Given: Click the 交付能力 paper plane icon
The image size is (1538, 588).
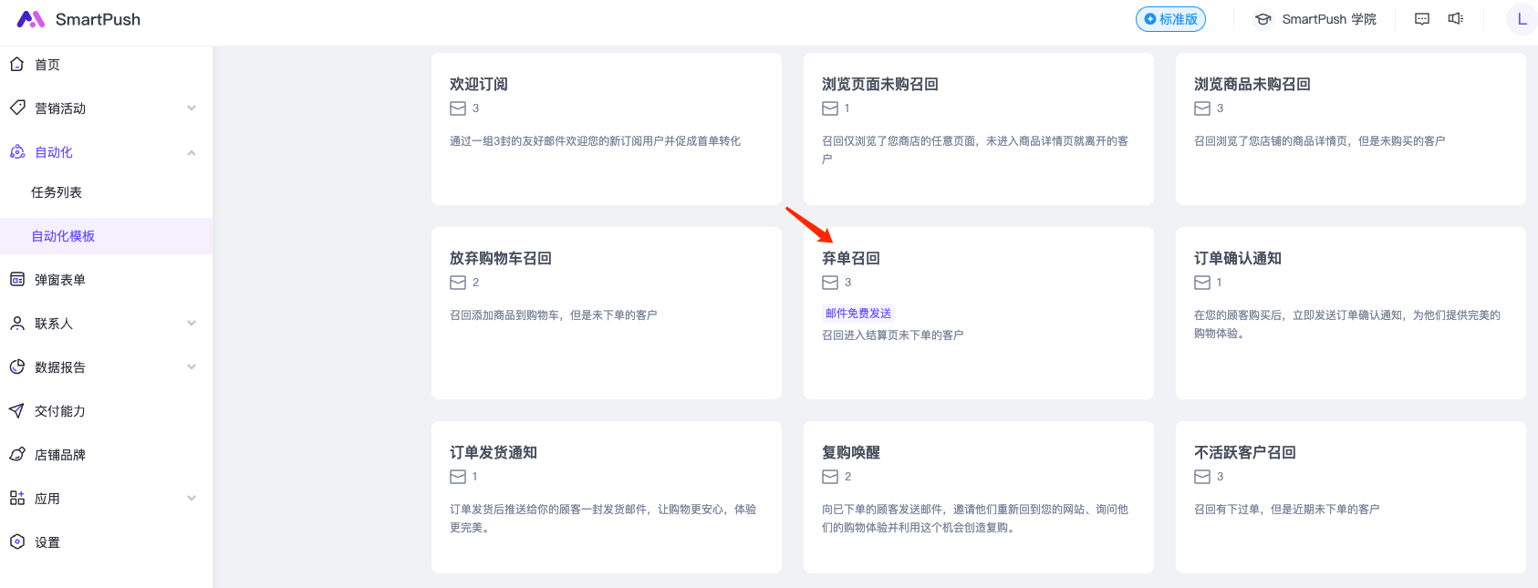Looking at the screenshot, I should 16,411.
